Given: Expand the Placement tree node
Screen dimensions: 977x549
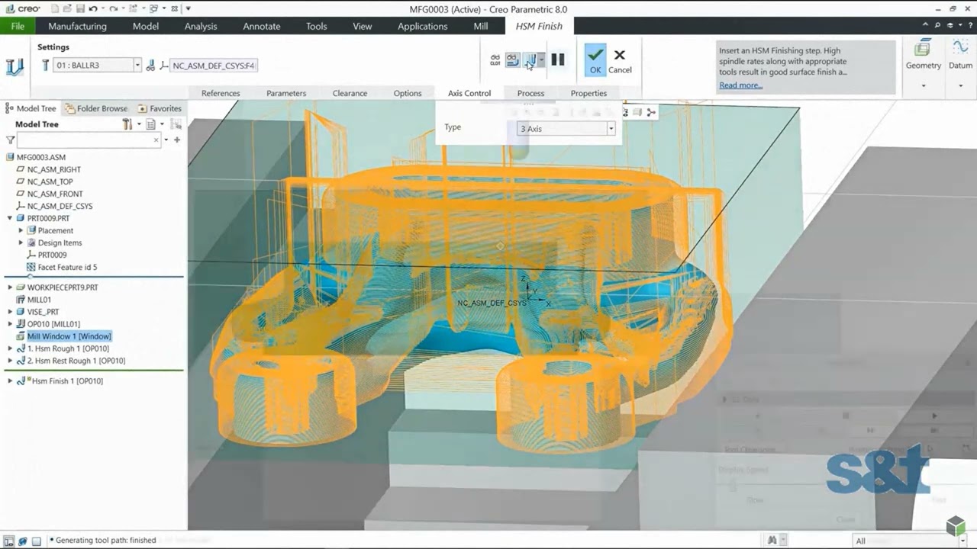Looking at the screenshot, I should (21, 230).
